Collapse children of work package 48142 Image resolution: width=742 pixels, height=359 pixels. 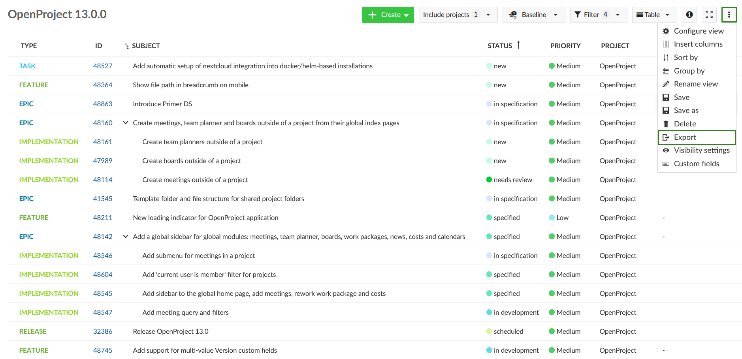(x=126, y=237)
